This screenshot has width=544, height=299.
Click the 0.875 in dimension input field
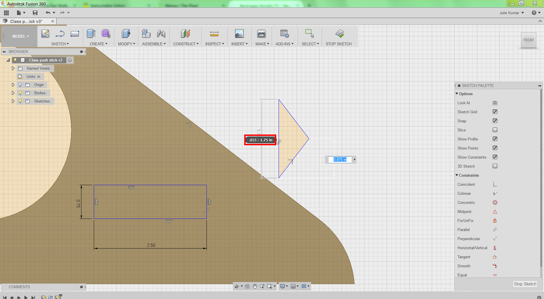(x=340, y=159)
